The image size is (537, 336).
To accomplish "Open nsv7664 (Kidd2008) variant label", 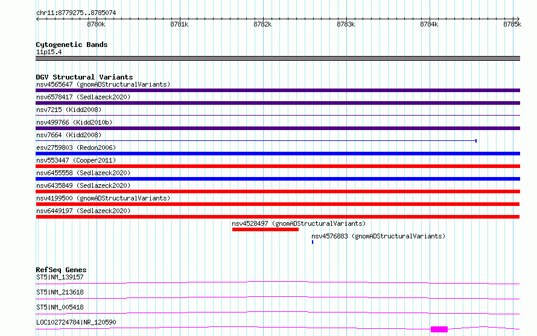I will click(x=69, y=135).
